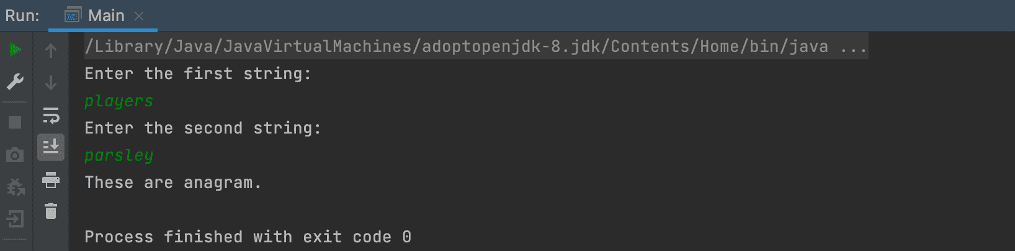Click the 'Process finished with exit code 0' line
1015x251 pixels.
pos(248,237)
